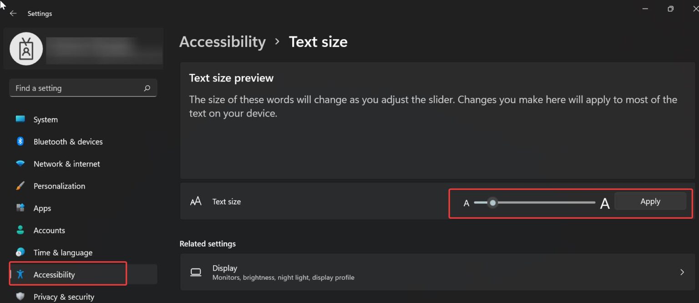Viewport: 699px width, 303px height.
Task: Click the Personalization paintbrush icon
Action: pos(20,186)
